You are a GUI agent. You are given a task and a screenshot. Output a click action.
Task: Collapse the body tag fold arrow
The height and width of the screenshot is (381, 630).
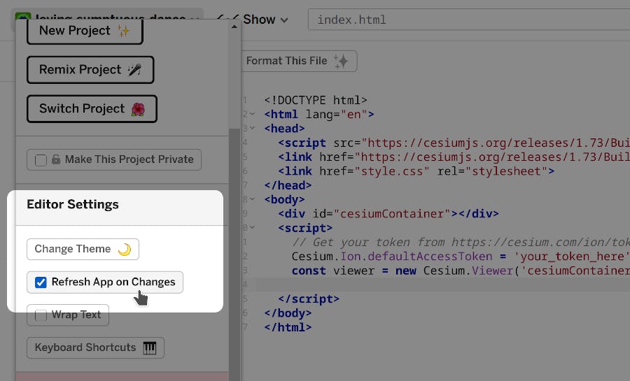(251, 199)
